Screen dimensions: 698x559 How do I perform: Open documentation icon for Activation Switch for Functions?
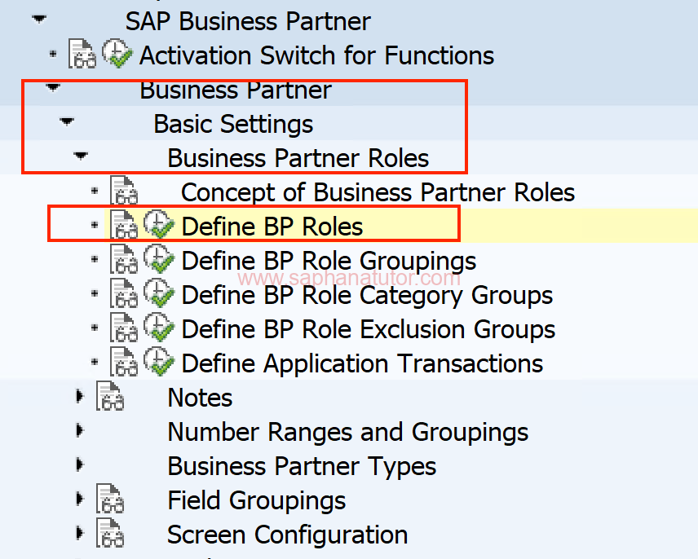click(x=82, y=55)
